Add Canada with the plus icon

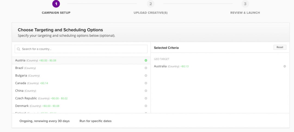(x=146, y=83)
